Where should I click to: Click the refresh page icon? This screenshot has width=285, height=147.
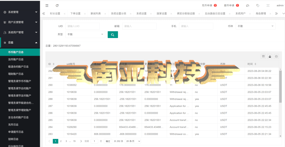point(57,6)
